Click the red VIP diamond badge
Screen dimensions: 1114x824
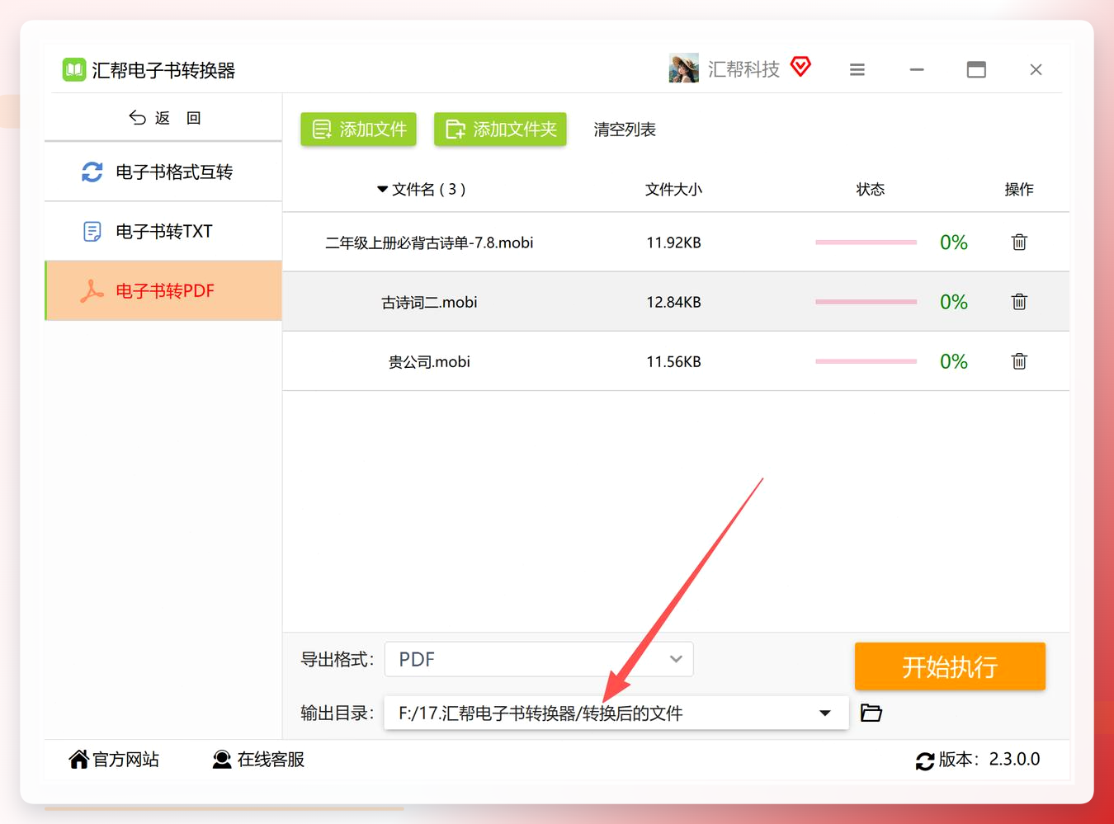coord(800,67)
